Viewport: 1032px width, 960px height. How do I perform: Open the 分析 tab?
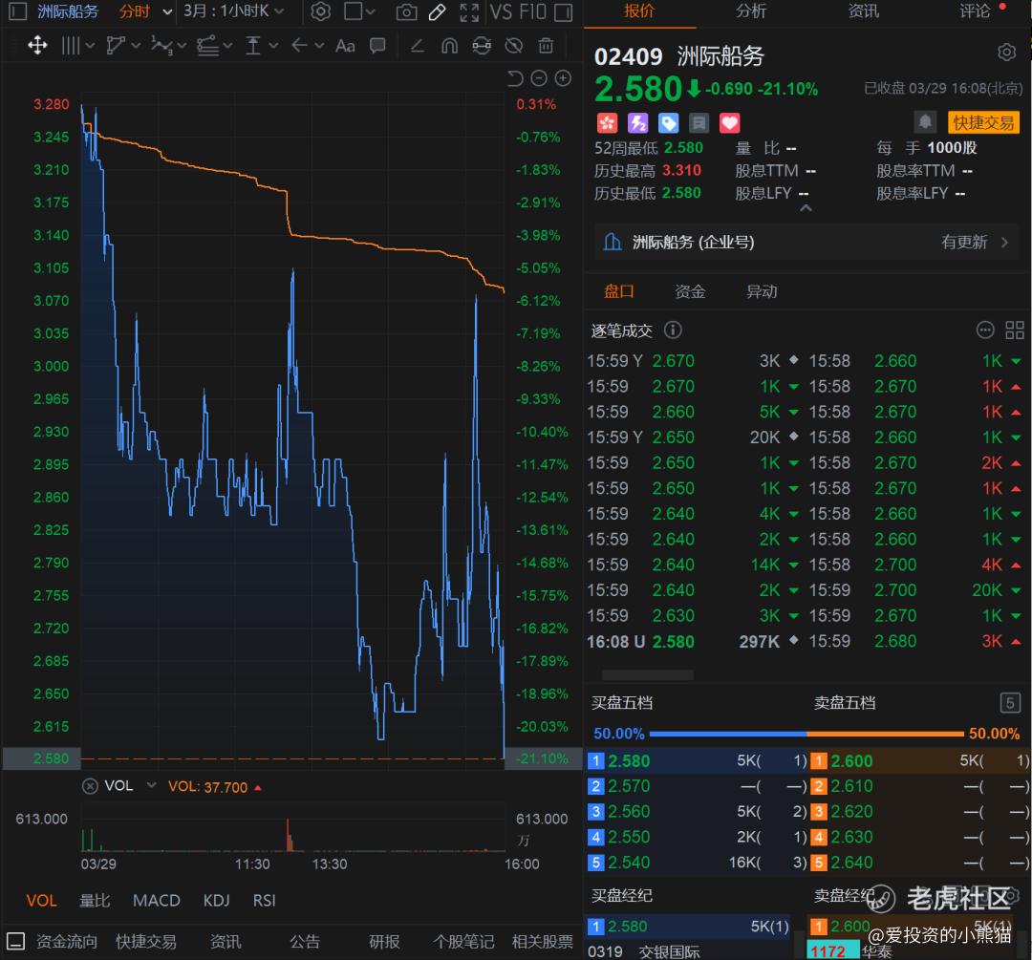[751, 11]
